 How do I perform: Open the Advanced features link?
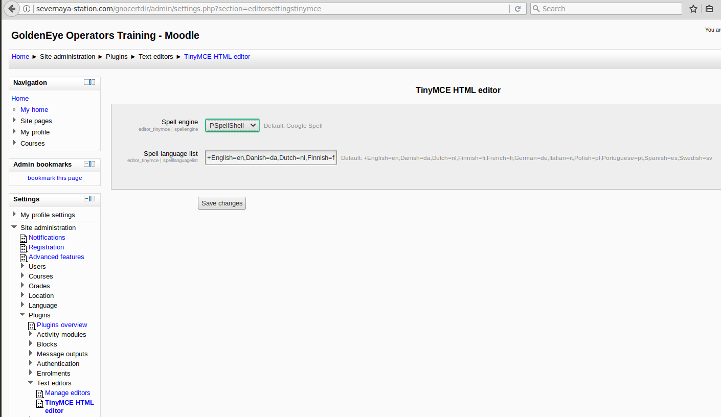tap(56, 257)
